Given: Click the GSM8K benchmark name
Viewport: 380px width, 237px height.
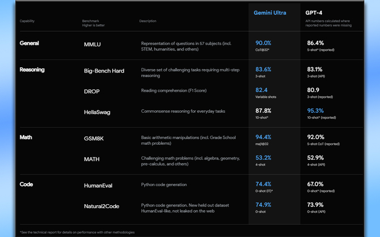Looking at the screenshot, I should tap(94, 139).
